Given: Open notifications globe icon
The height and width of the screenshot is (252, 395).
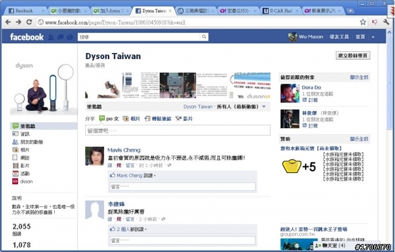Looking at the screenshot, I should click(x=70, y=38).
